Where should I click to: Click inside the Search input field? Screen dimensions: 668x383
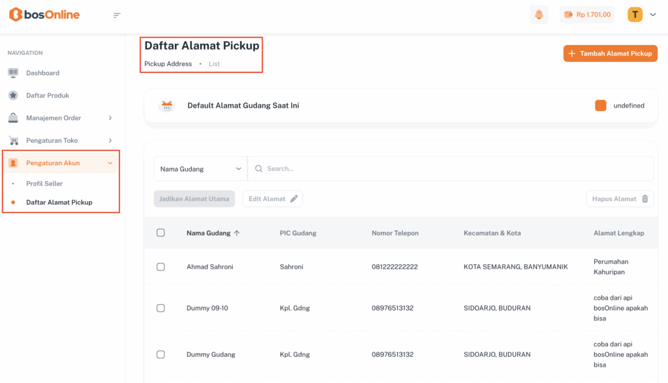click(x=450, y=169)
